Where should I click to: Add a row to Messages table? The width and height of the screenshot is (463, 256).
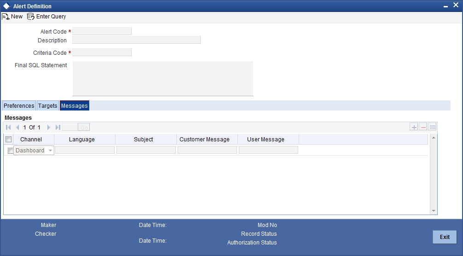pyautogui.click(x=414, y=127)
